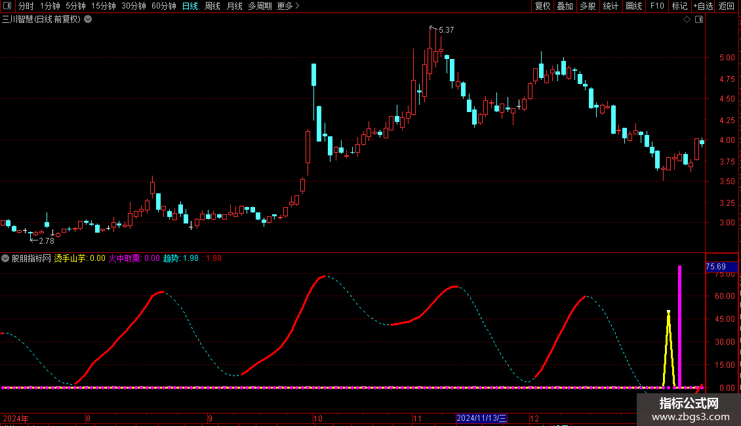
Task: Click the yellow 烫手山芋 spike signal
Action: point(668,349)
